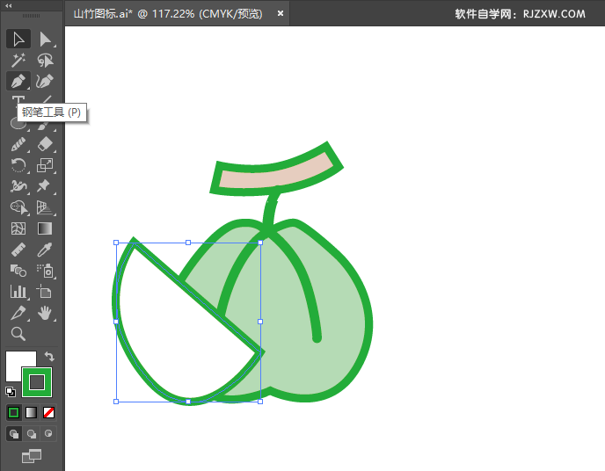The image size is (605, 471).
Task: Choose the Magic Wand tool
Action: (18, 60)
